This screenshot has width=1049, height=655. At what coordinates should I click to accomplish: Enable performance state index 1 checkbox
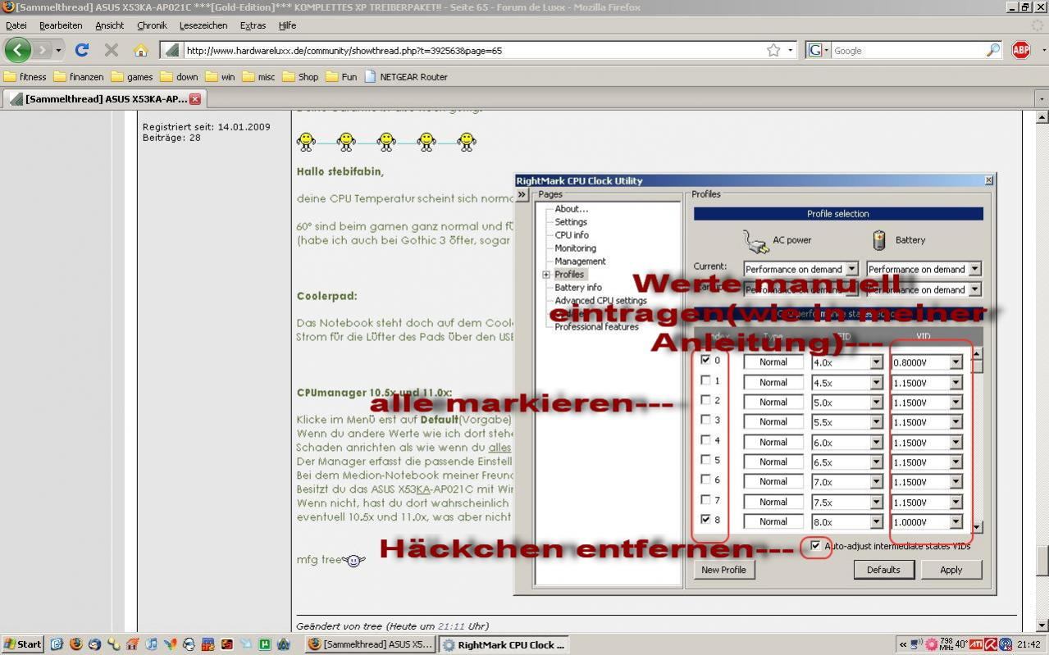click(706, 380)
